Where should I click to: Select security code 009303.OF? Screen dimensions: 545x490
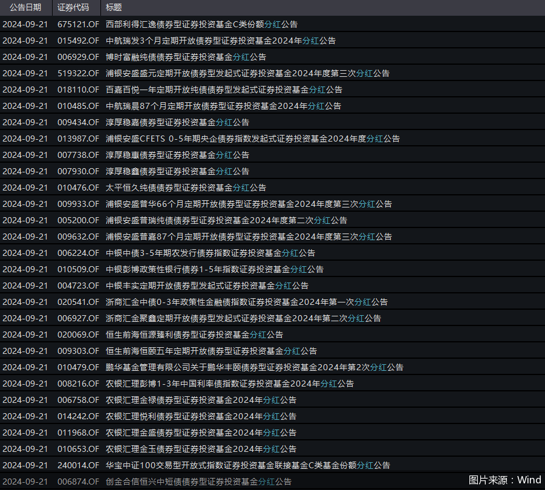(x=78, y=351)
